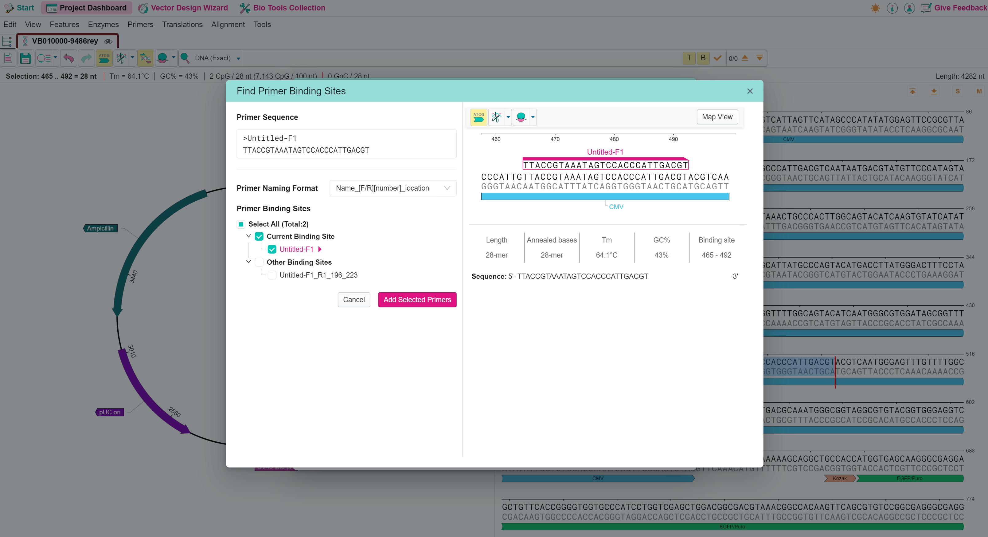
Task: Click the Map View button
Action: click(x=717, y=117)
